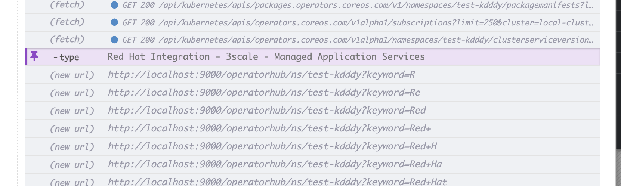Click '(new url)' label beside keyword=Red+Ha
The height and width of the screenshot is (186, 621).
[x=72, y=165]
